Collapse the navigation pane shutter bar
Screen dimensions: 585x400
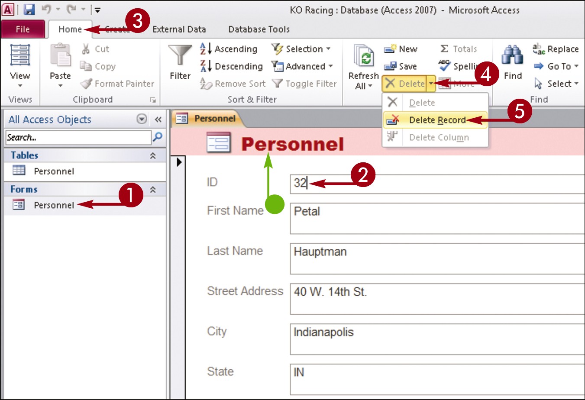click(158, 119)
